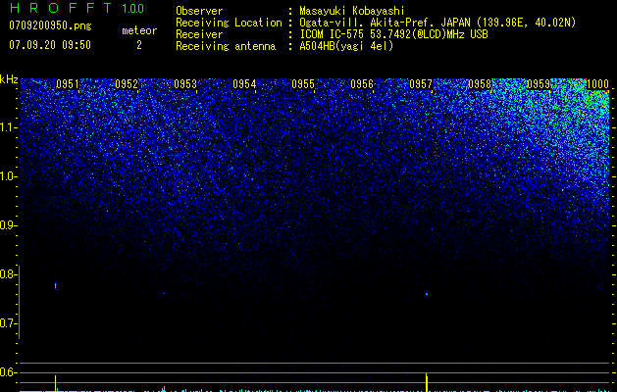
Task: Click the Receiving antenna label
Action: click(226, 46)
